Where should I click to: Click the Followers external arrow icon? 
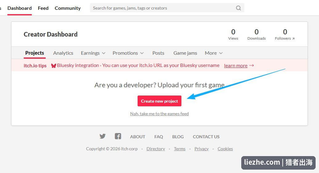[293, 38]
